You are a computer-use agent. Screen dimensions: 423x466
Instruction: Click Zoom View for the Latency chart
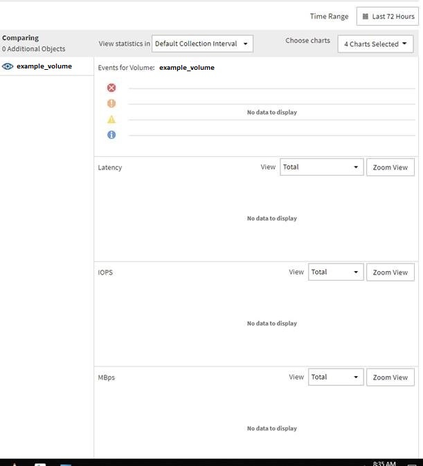click(390, 167)
